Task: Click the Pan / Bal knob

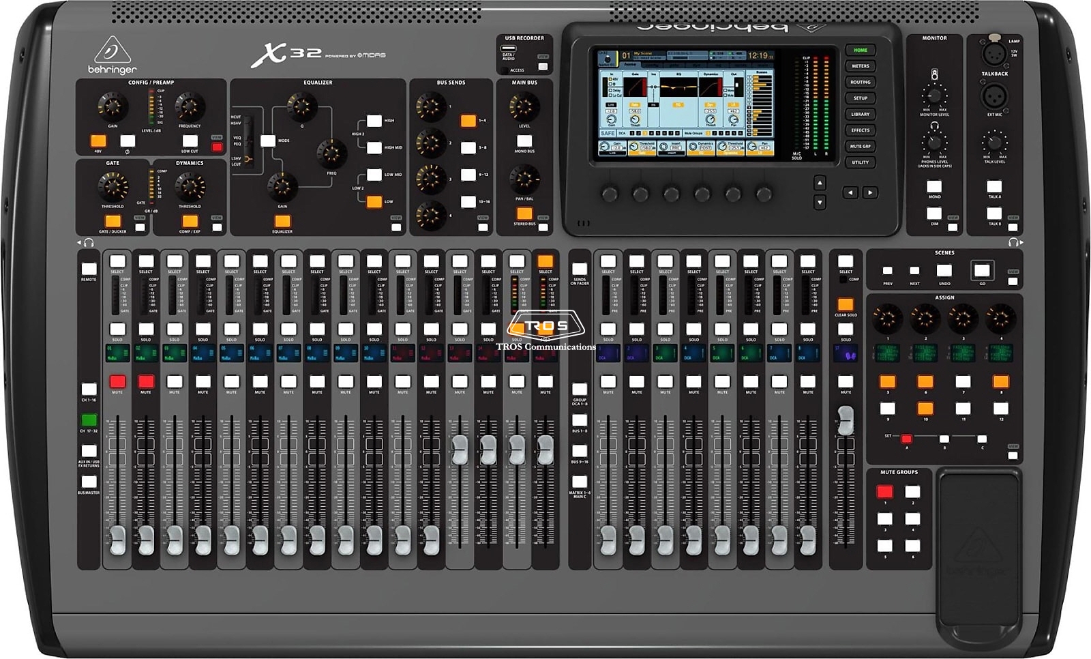Action: tap(524, 178)
